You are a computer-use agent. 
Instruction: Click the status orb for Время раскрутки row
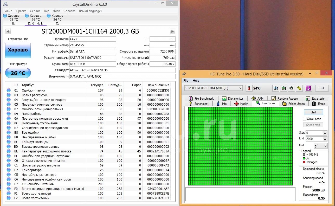point(9,95)
